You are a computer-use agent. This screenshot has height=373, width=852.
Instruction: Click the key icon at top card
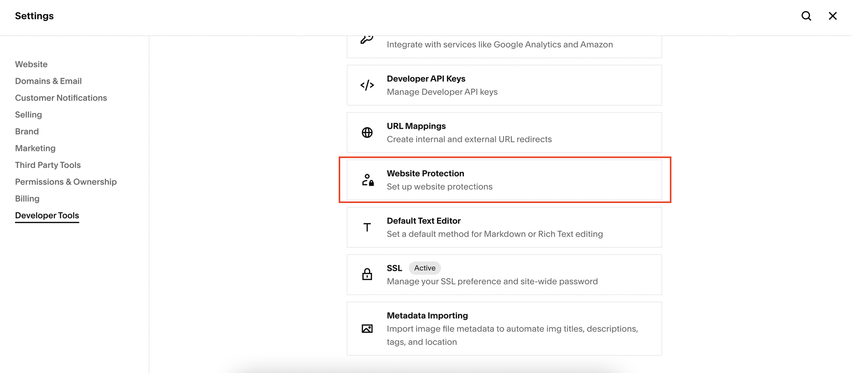(x=367, y=39)
